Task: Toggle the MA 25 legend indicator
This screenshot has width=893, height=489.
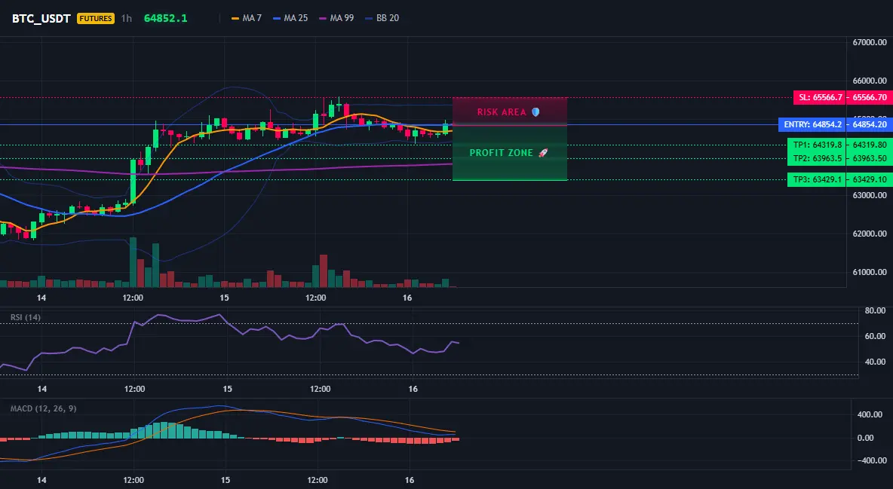Action: [290, 18]
